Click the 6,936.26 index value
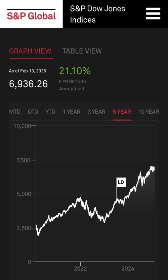 (x=28, y=84)
